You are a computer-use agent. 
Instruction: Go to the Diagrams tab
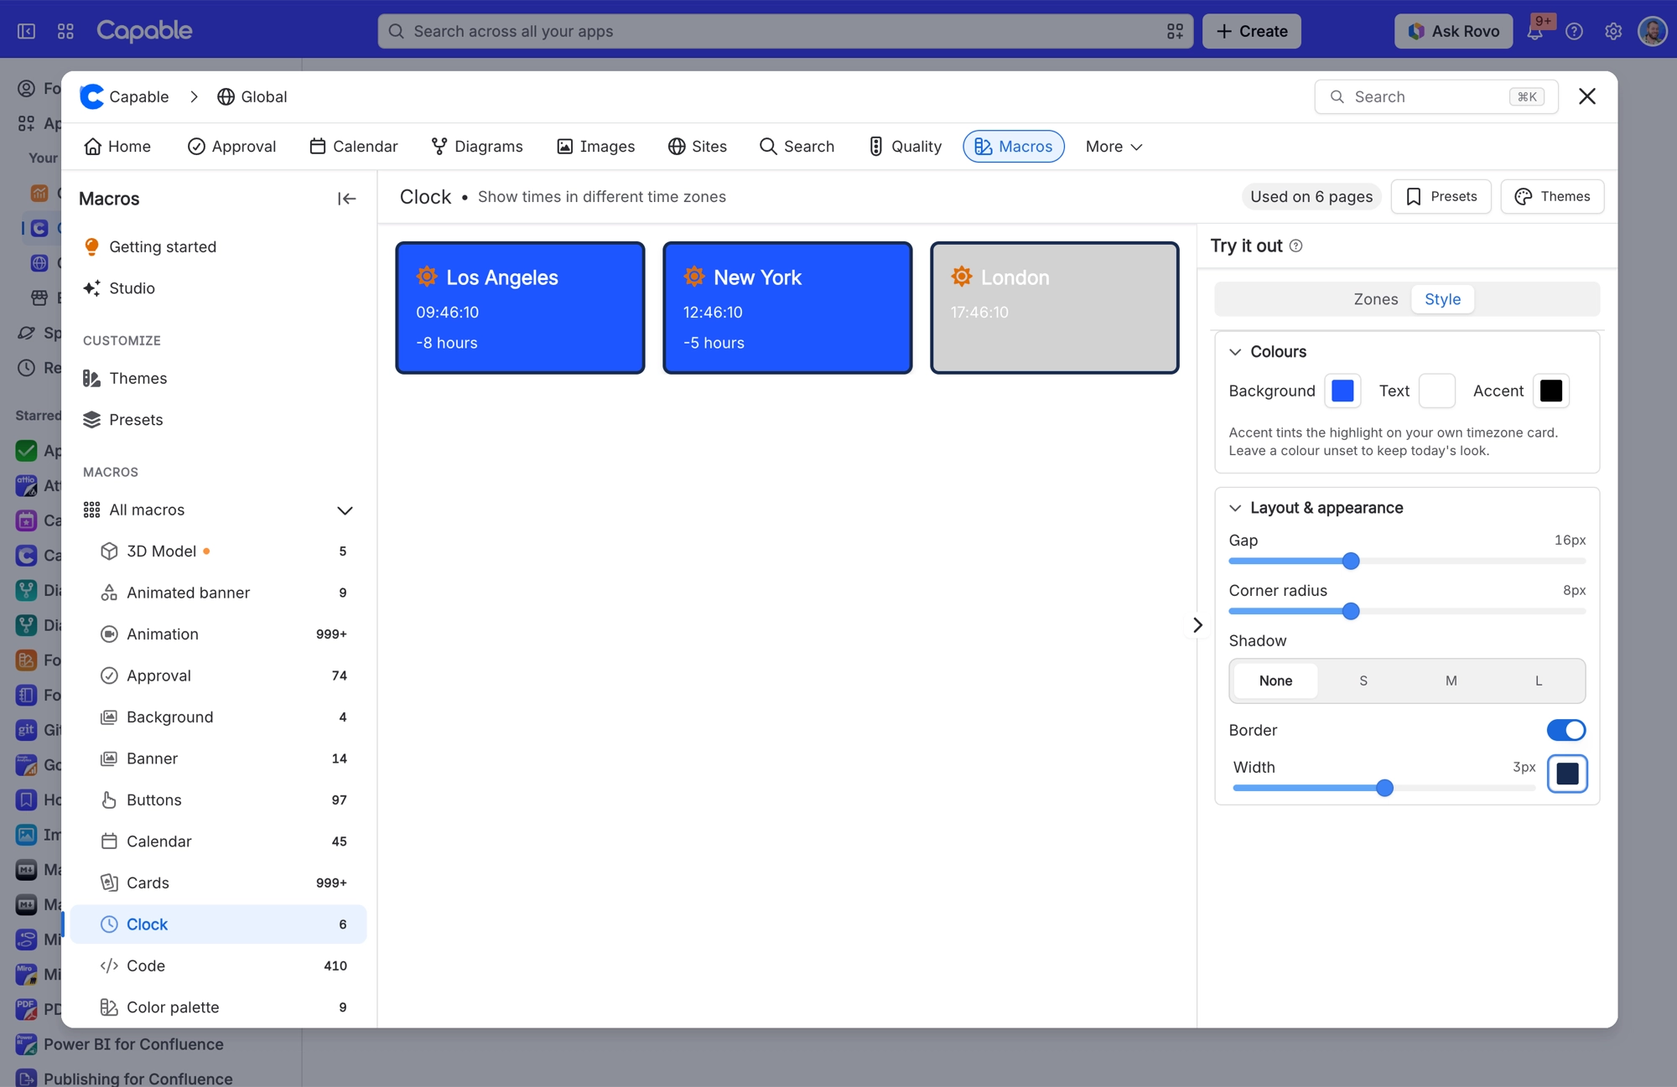click(477, 147)
